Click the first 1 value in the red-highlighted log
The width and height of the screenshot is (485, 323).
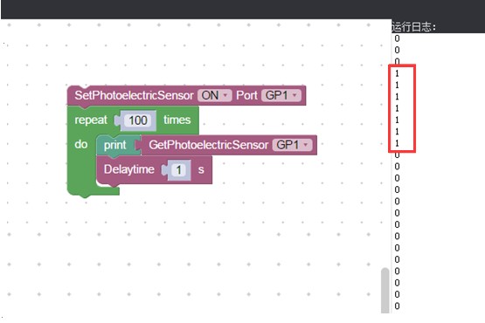click(397, 73)
